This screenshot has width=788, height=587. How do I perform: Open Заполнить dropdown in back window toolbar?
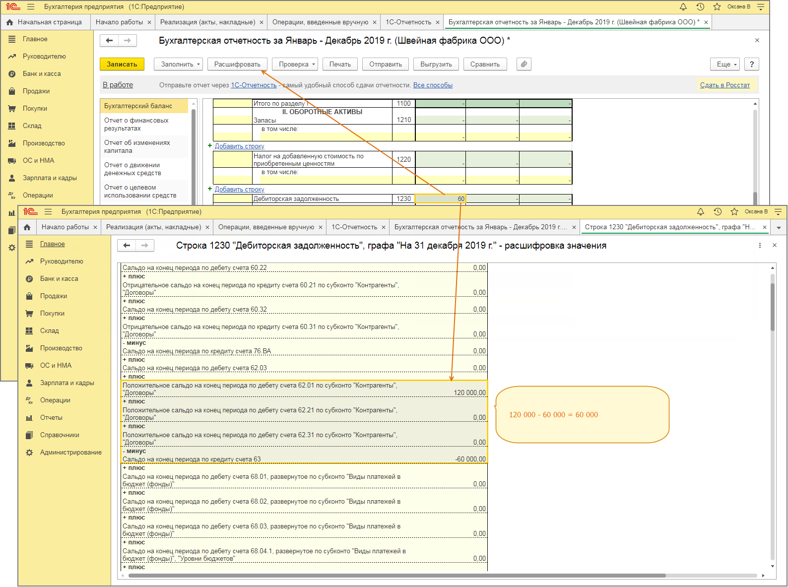pyautogui.click(x=179, y=64)
